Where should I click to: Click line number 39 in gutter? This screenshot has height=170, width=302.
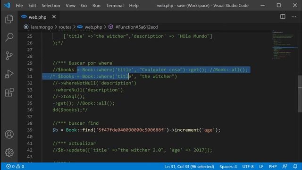(30, 130)
